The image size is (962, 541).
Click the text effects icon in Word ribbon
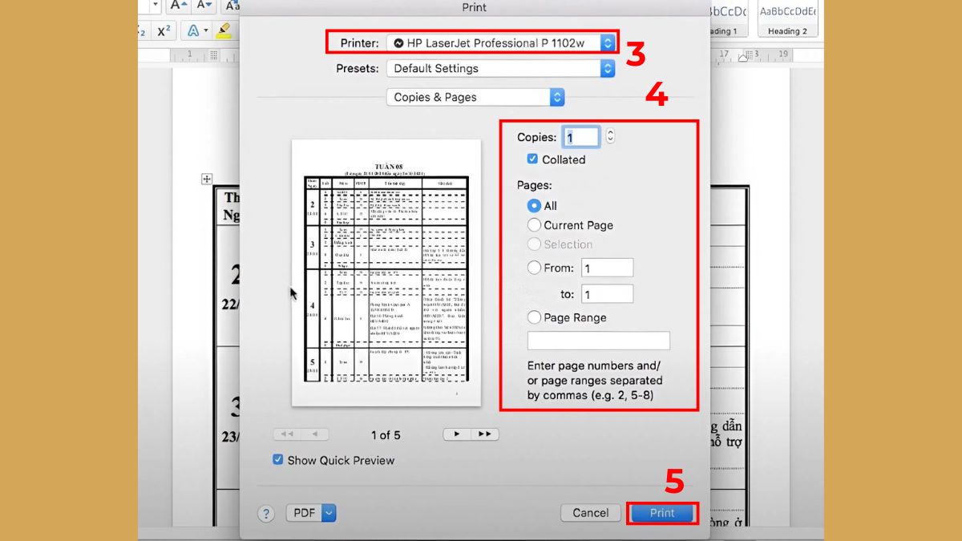click(193, 30)
